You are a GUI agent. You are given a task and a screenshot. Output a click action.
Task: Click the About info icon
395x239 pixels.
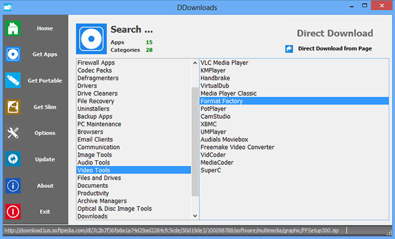coord(13,185)
